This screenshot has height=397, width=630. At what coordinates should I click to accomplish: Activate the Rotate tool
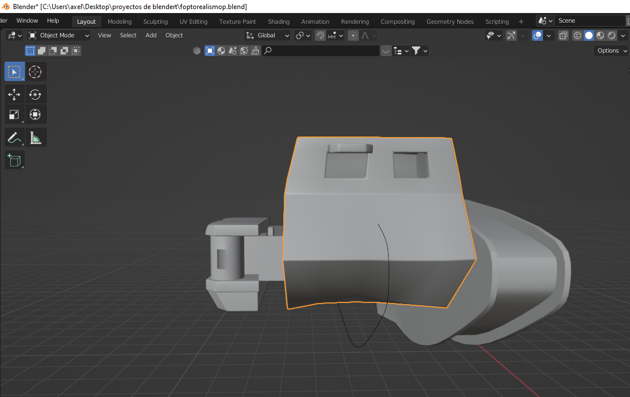[x=35, y=95]
